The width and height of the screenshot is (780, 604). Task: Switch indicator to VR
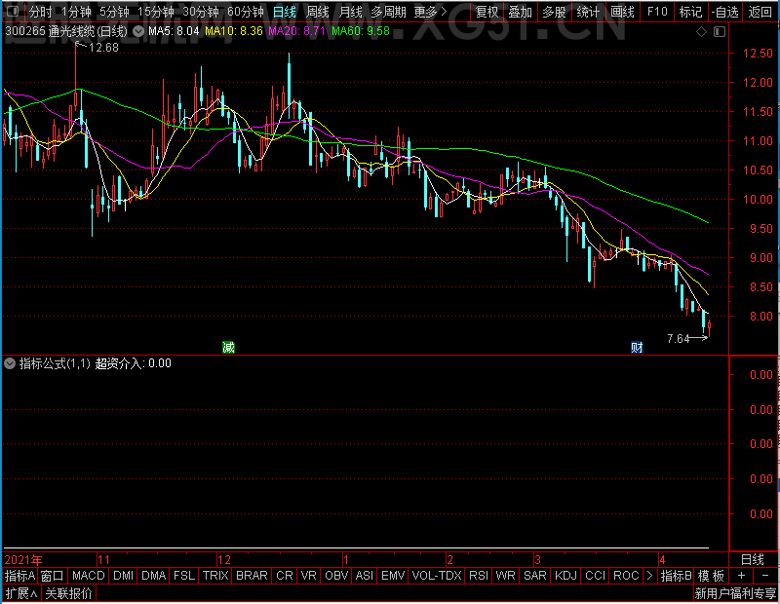coord(309,576)
